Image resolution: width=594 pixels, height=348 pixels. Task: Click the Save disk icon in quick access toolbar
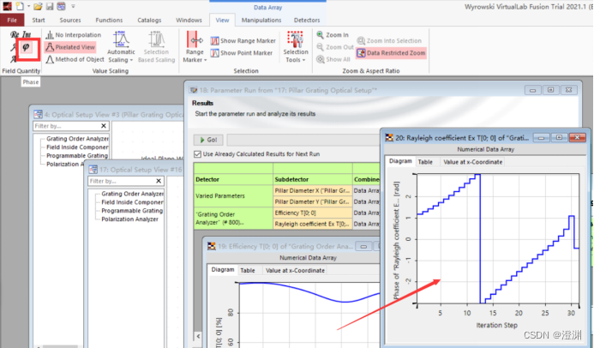click(x=50, y=6)
